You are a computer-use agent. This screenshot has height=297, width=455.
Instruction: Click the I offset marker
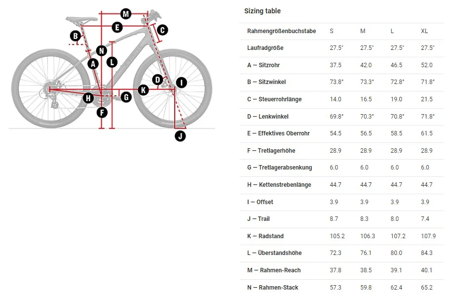[x=182, y=83]
